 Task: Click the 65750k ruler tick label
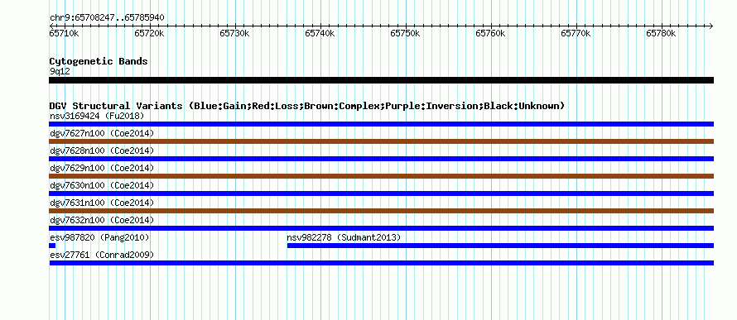point(405,33)
